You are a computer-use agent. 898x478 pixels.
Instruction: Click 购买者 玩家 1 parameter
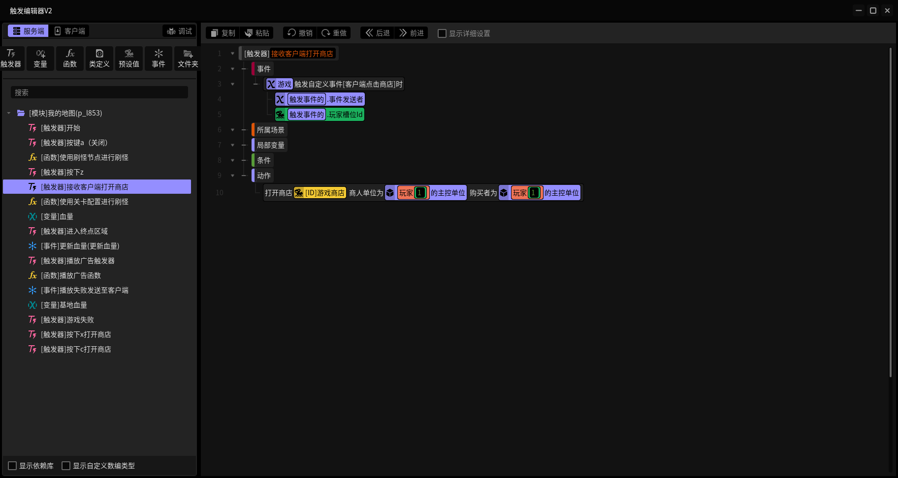coord(527,193)
